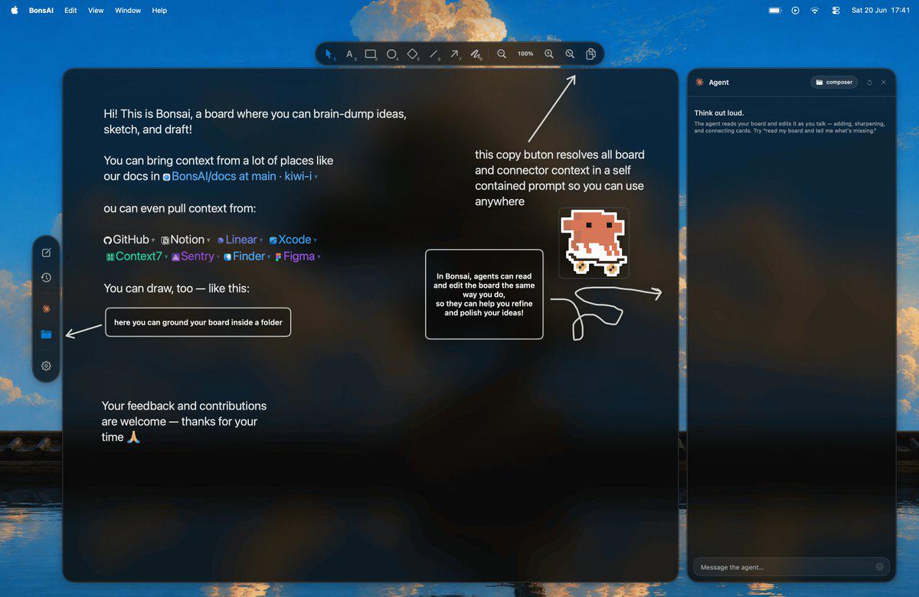Image resolution: width=919 pixels, height=597 pixels.
Task: Toggle the folder grounding sidebar icon
Action: (46, 334)
